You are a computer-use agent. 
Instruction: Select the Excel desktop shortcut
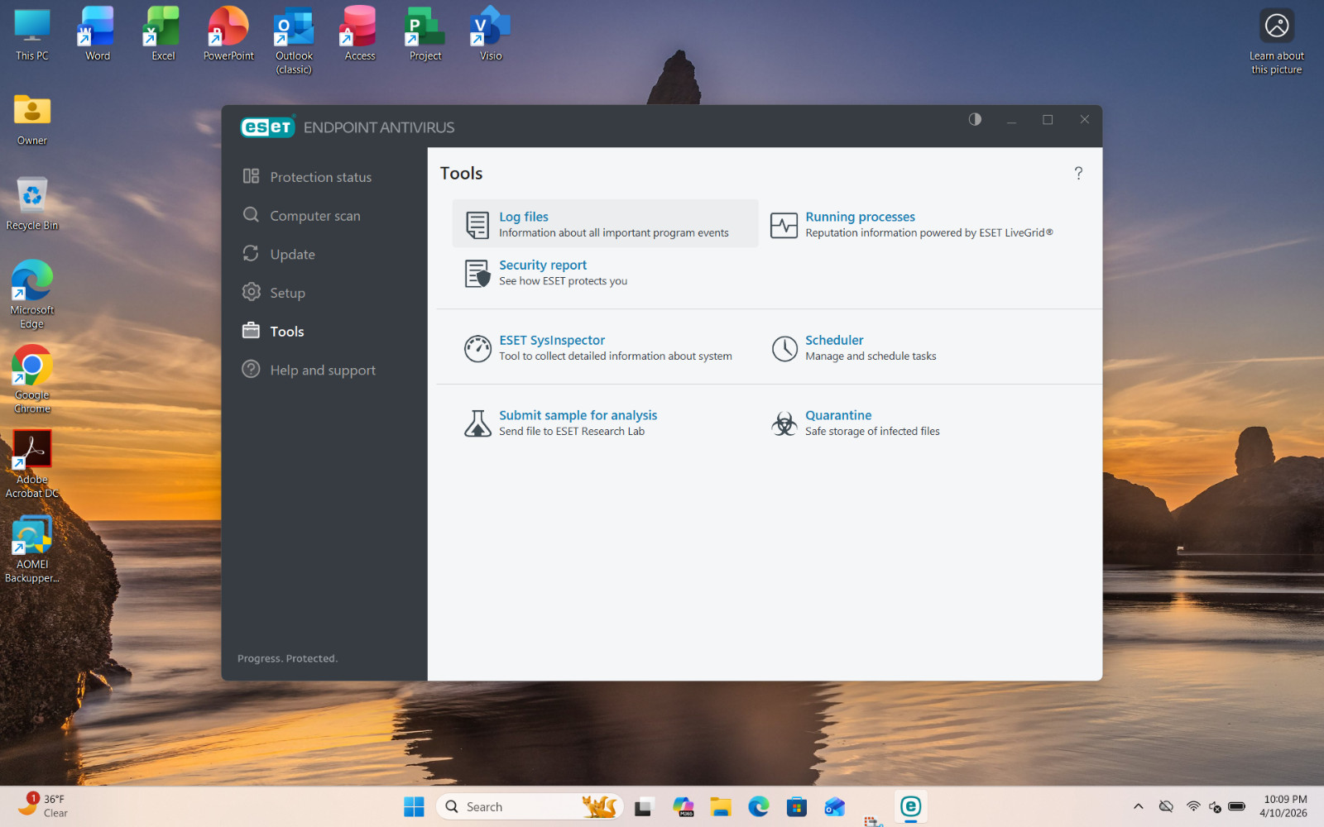(x=163, y=35)
